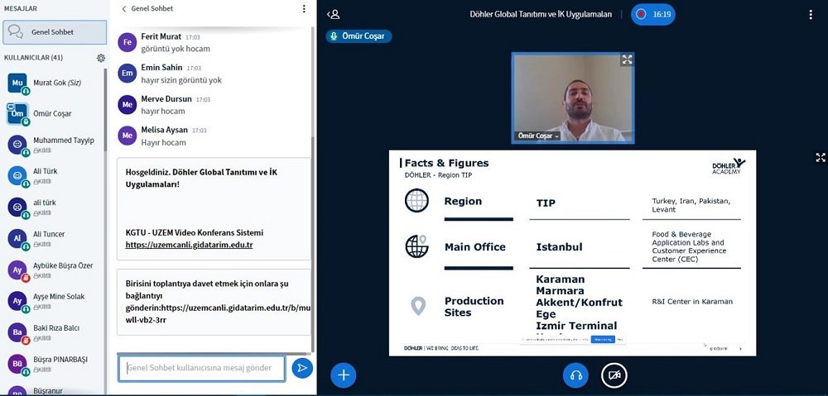This screenshot has height=396, width=828.
Task: Collapse chat using the Genel Sohbet back arrow
Action: click(124, 9)
